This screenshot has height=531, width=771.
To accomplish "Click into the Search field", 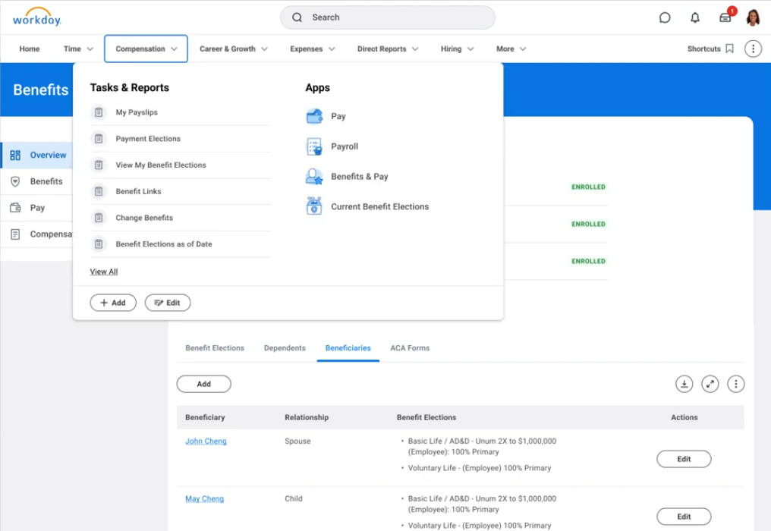I will click(387, 17).
